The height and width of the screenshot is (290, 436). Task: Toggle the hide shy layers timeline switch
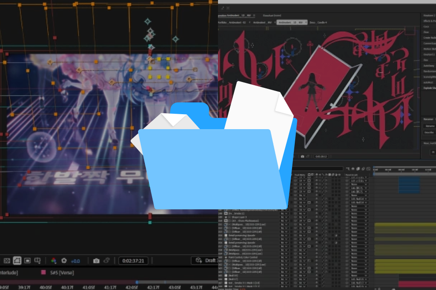coord(353,169)
